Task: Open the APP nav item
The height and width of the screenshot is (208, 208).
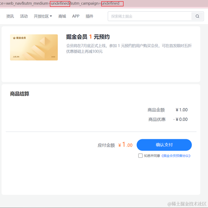Action: tap(76, 16)
